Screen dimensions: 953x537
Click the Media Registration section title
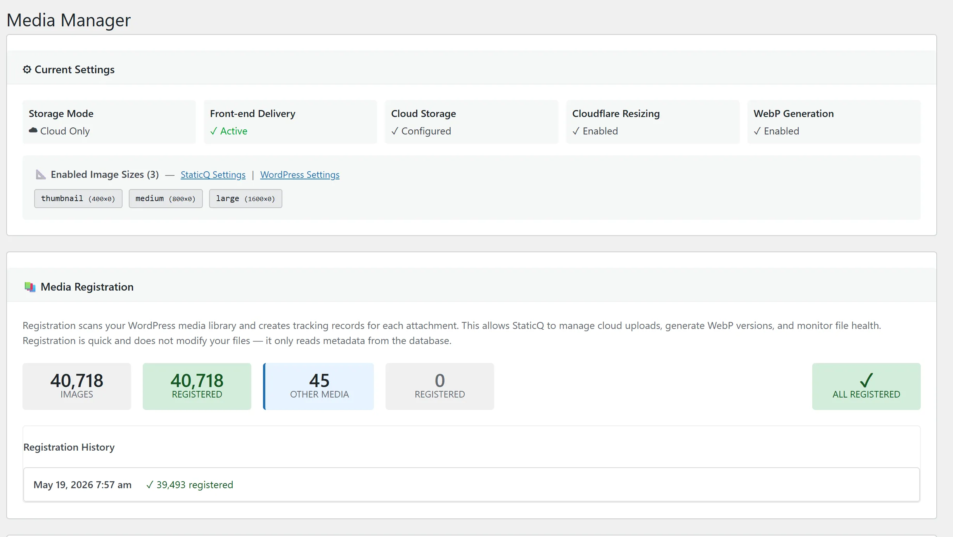click(87, 287)
